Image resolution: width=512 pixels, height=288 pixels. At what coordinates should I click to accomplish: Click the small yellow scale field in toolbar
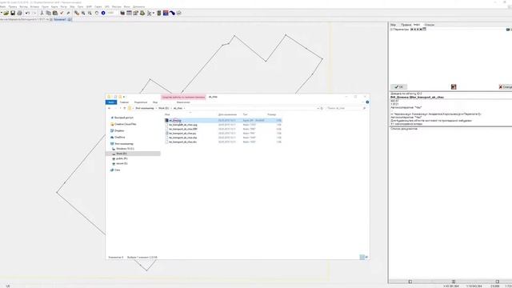click(111, 13)
